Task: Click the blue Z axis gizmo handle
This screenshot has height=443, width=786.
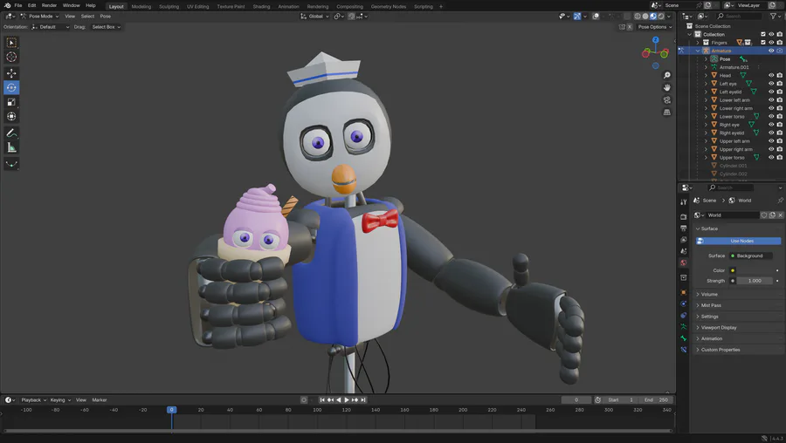Action: (x=655, y=39)
